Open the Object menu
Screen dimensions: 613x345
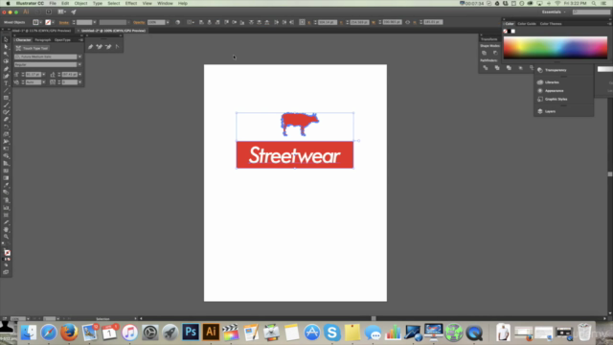click(x=80, y=3)
